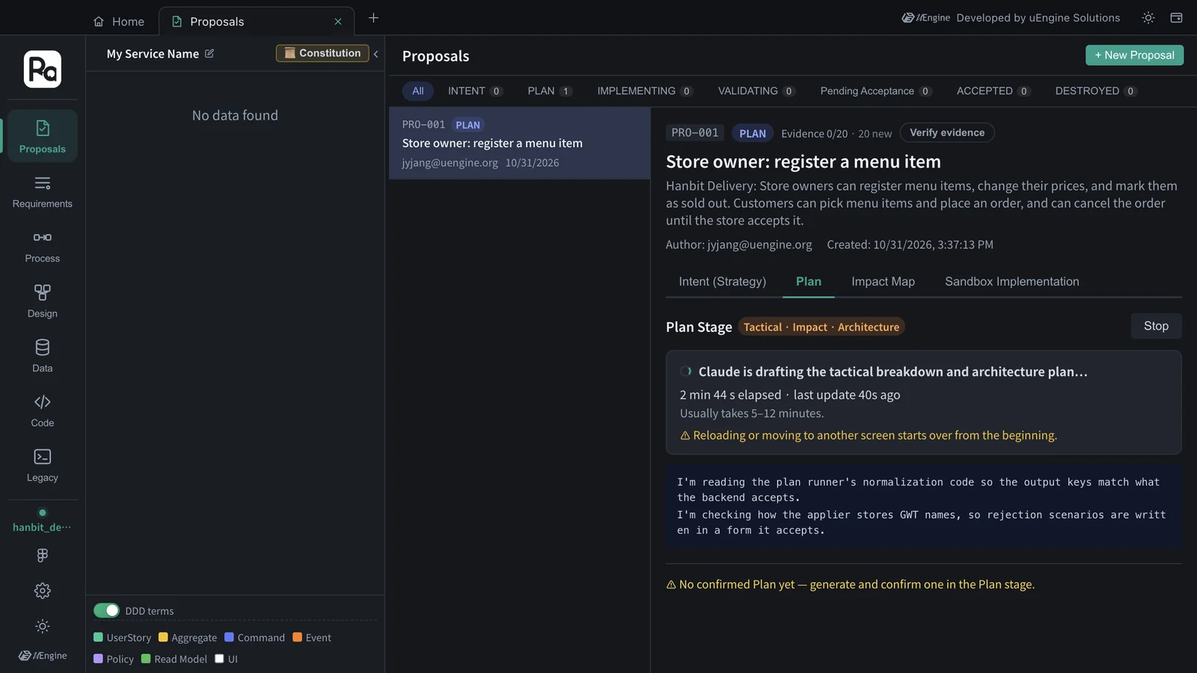
Task: Click the sun theme icon in sidebar
Action: 43,626
